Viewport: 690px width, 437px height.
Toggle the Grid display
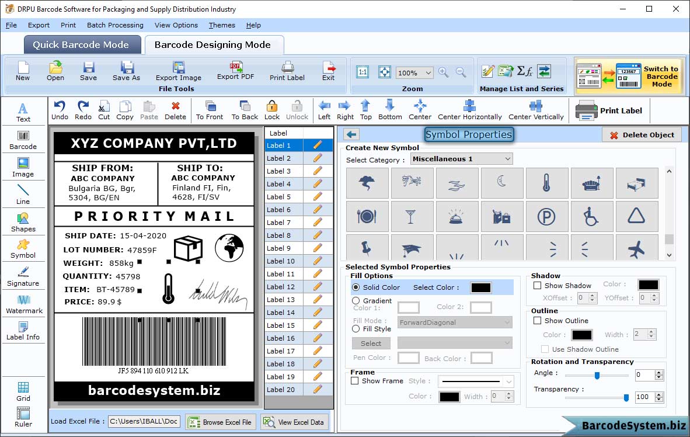(23, 391)
